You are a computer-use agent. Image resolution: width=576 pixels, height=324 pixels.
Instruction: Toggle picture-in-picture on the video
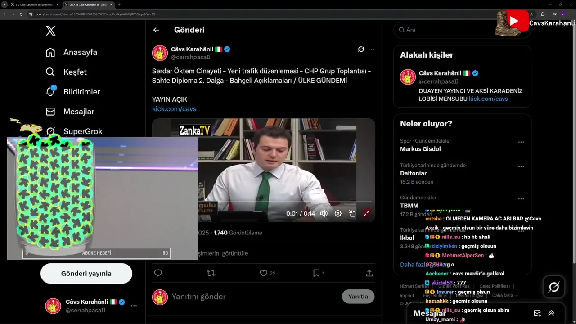(x=352, y=213)
